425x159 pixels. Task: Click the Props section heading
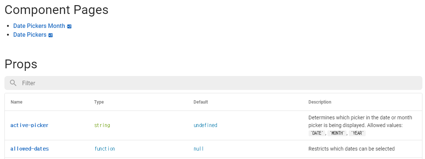coord(21,64)
